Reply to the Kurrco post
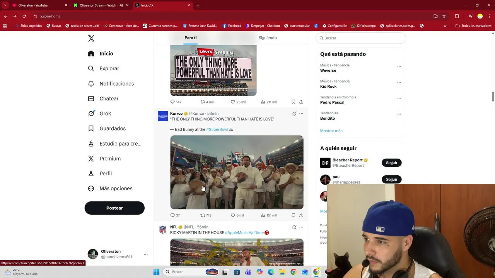The width and height of the screenshot is (495, 278). pyautogui.click(x=175, y=215)
